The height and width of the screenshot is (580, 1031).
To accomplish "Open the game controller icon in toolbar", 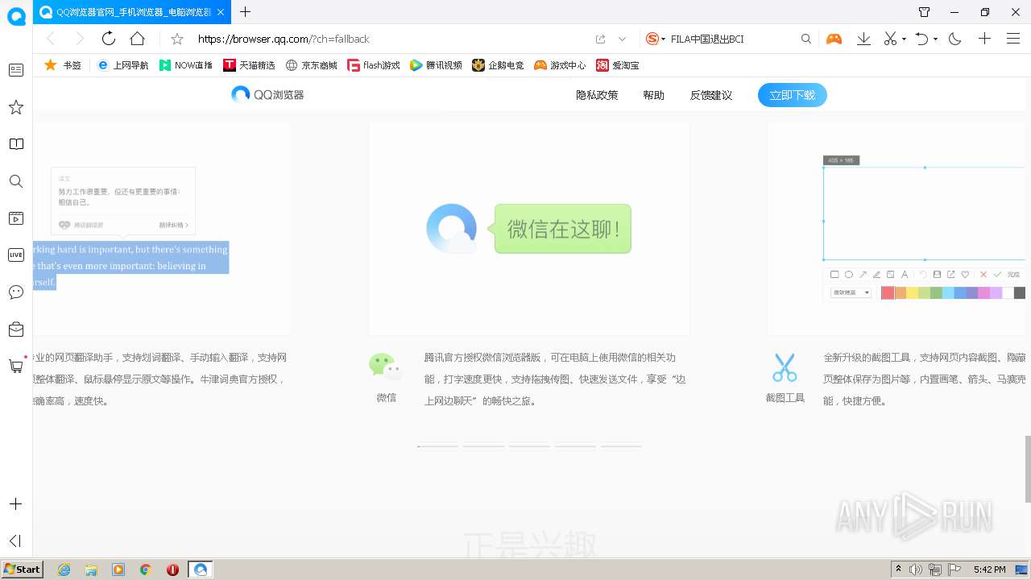I will click(834, 39).
